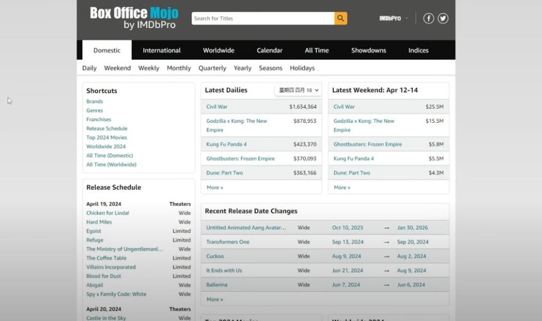The image size is (542, 321).
Task: Switch to the International tab
Action: coord(162,51)
